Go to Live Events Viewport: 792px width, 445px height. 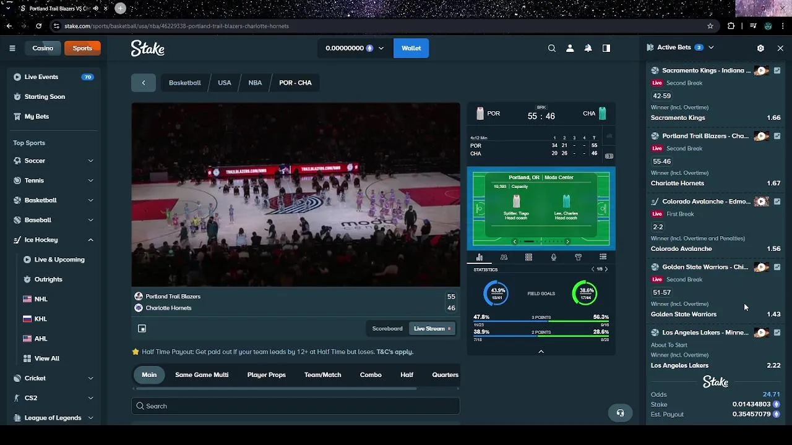point(53,77)
